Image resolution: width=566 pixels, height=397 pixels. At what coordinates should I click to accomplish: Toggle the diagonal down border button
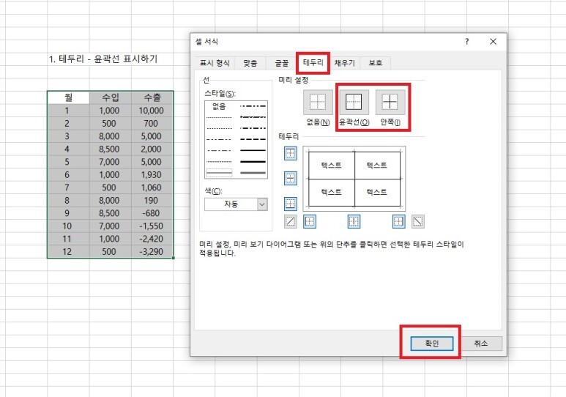point(418,221)
